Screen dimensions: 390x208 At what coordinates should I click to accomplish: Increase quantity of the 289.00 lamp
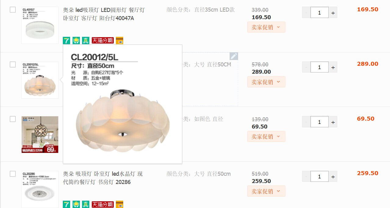333,67
